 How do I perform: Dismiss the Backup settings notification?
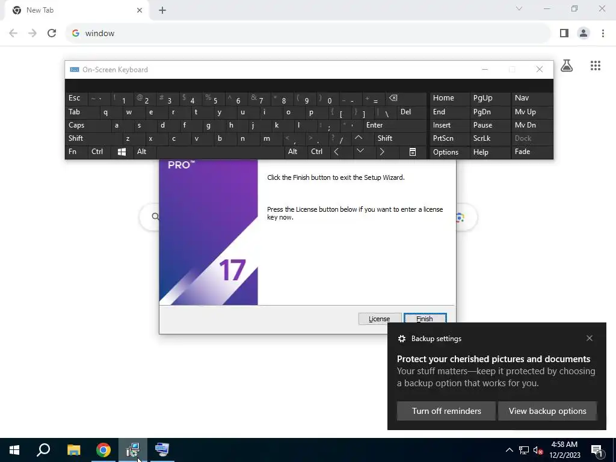click(x=590, y=338)
